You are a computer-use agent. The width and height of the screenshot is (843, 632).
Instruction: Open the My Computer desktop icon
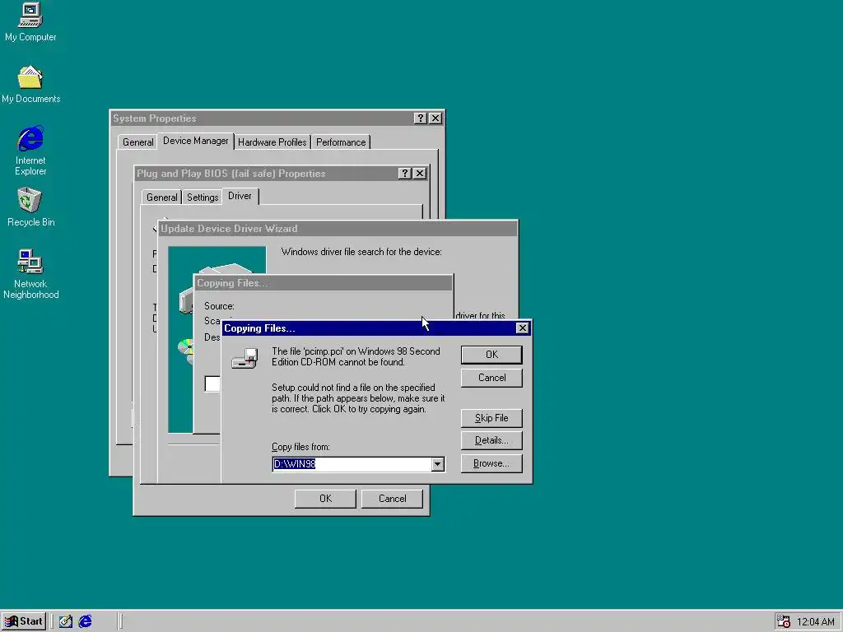pos(30,21)
